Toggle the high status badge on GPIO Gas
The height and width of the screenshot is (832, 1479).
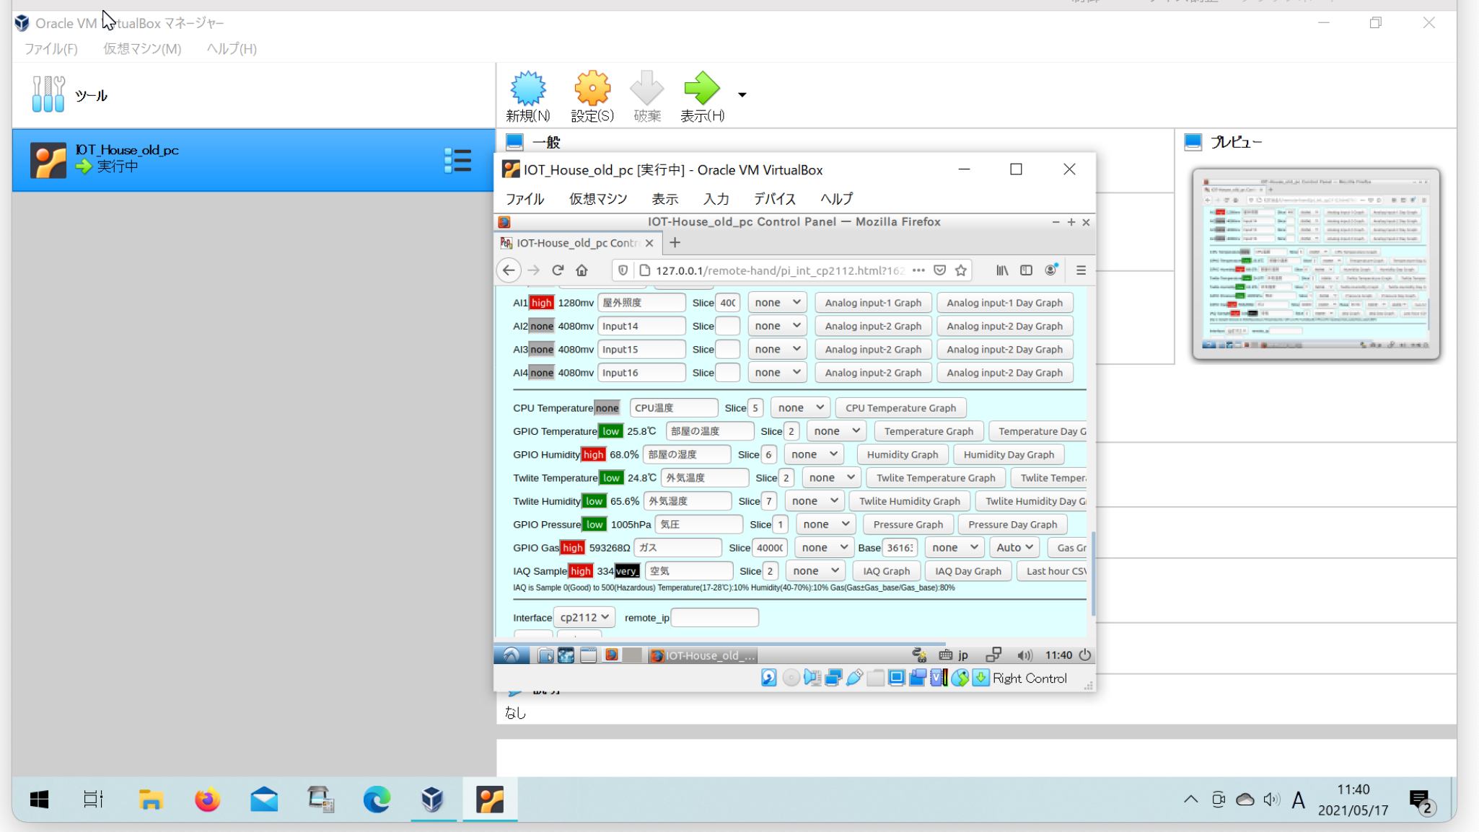tap(573, 547)
